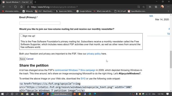Open Google Chrome from the taskbar
Viewport: 172px width, 96px height.
pos(38,94)
